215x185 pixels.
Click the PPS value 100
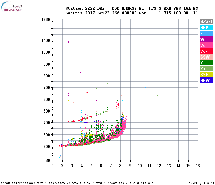(177, 13)
